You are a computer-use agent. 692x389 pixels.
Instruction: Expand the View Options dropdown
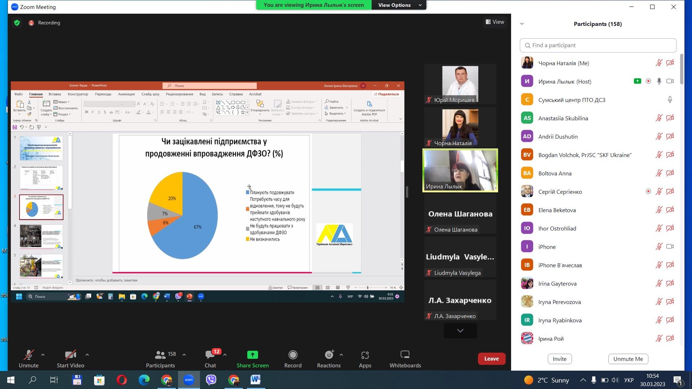pos(399,5)
